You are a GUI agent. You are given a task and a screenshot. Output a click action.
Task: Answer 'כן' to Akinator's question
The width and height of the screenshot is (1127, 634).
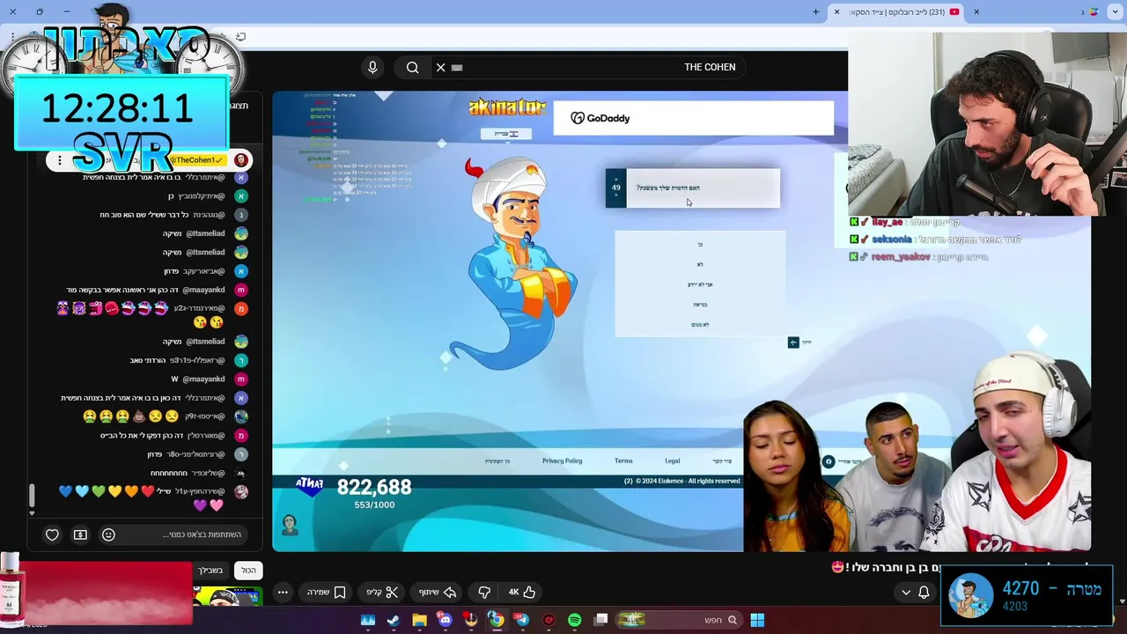coord(700,244)
